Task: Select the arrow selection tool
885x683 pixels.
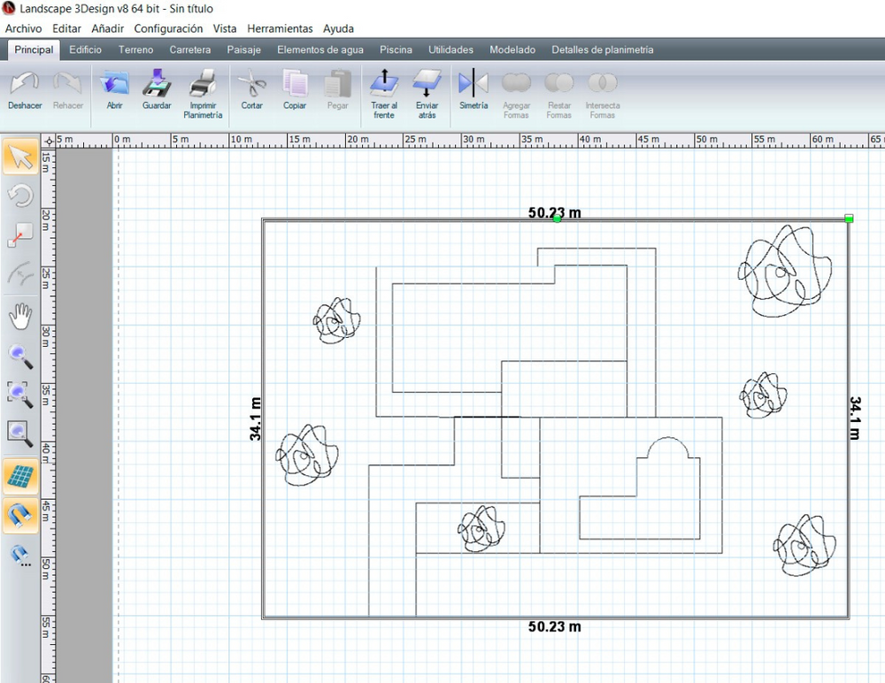Action: tap(20, 158)
